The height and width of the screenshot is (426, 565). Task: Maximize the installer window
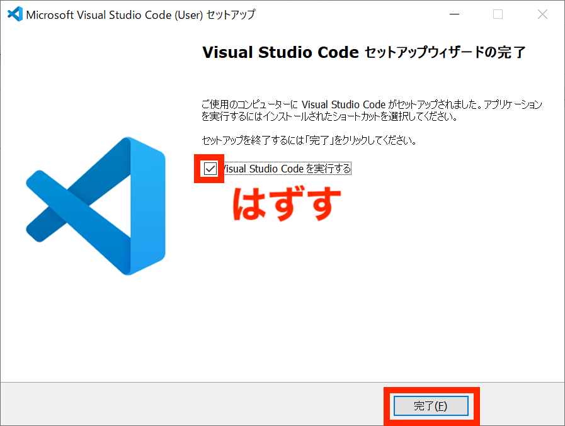click(x=498, y=14)
